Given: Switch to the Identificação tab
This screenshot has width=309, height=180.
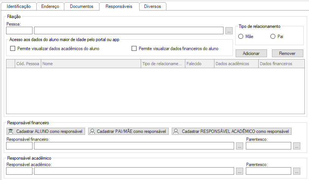Looking at the screenshot, I should coord(19,6).
